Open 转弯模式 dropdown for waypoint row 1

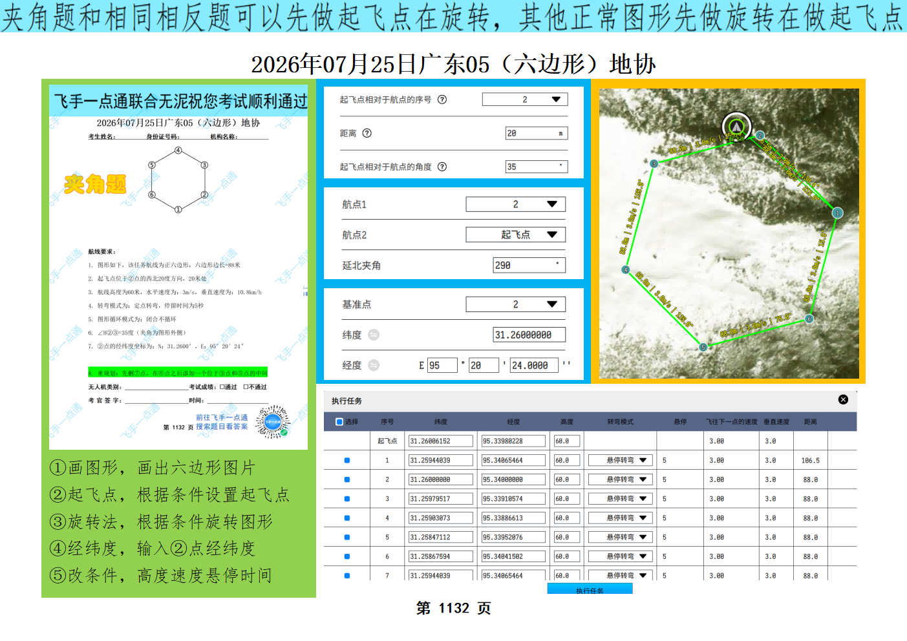621,461
